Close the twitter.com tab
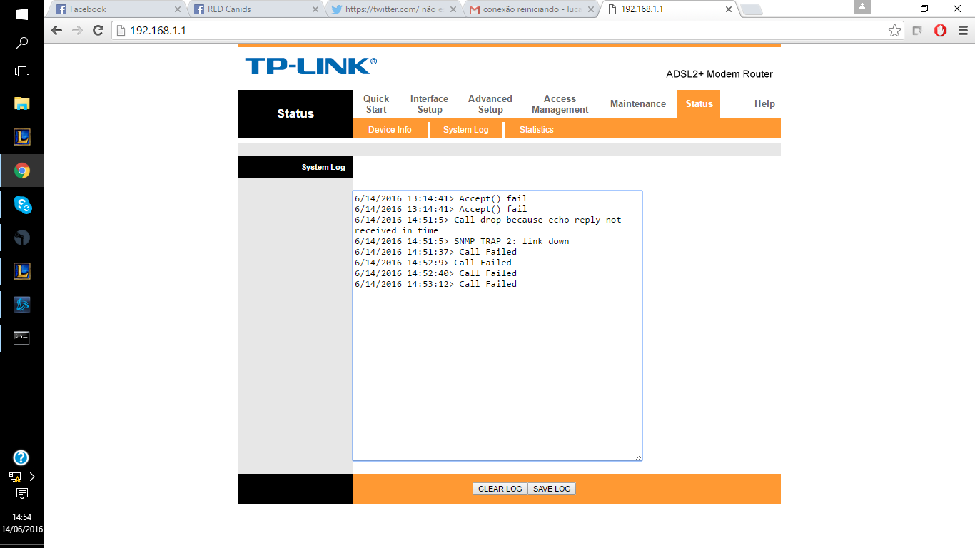 [453, 9]
